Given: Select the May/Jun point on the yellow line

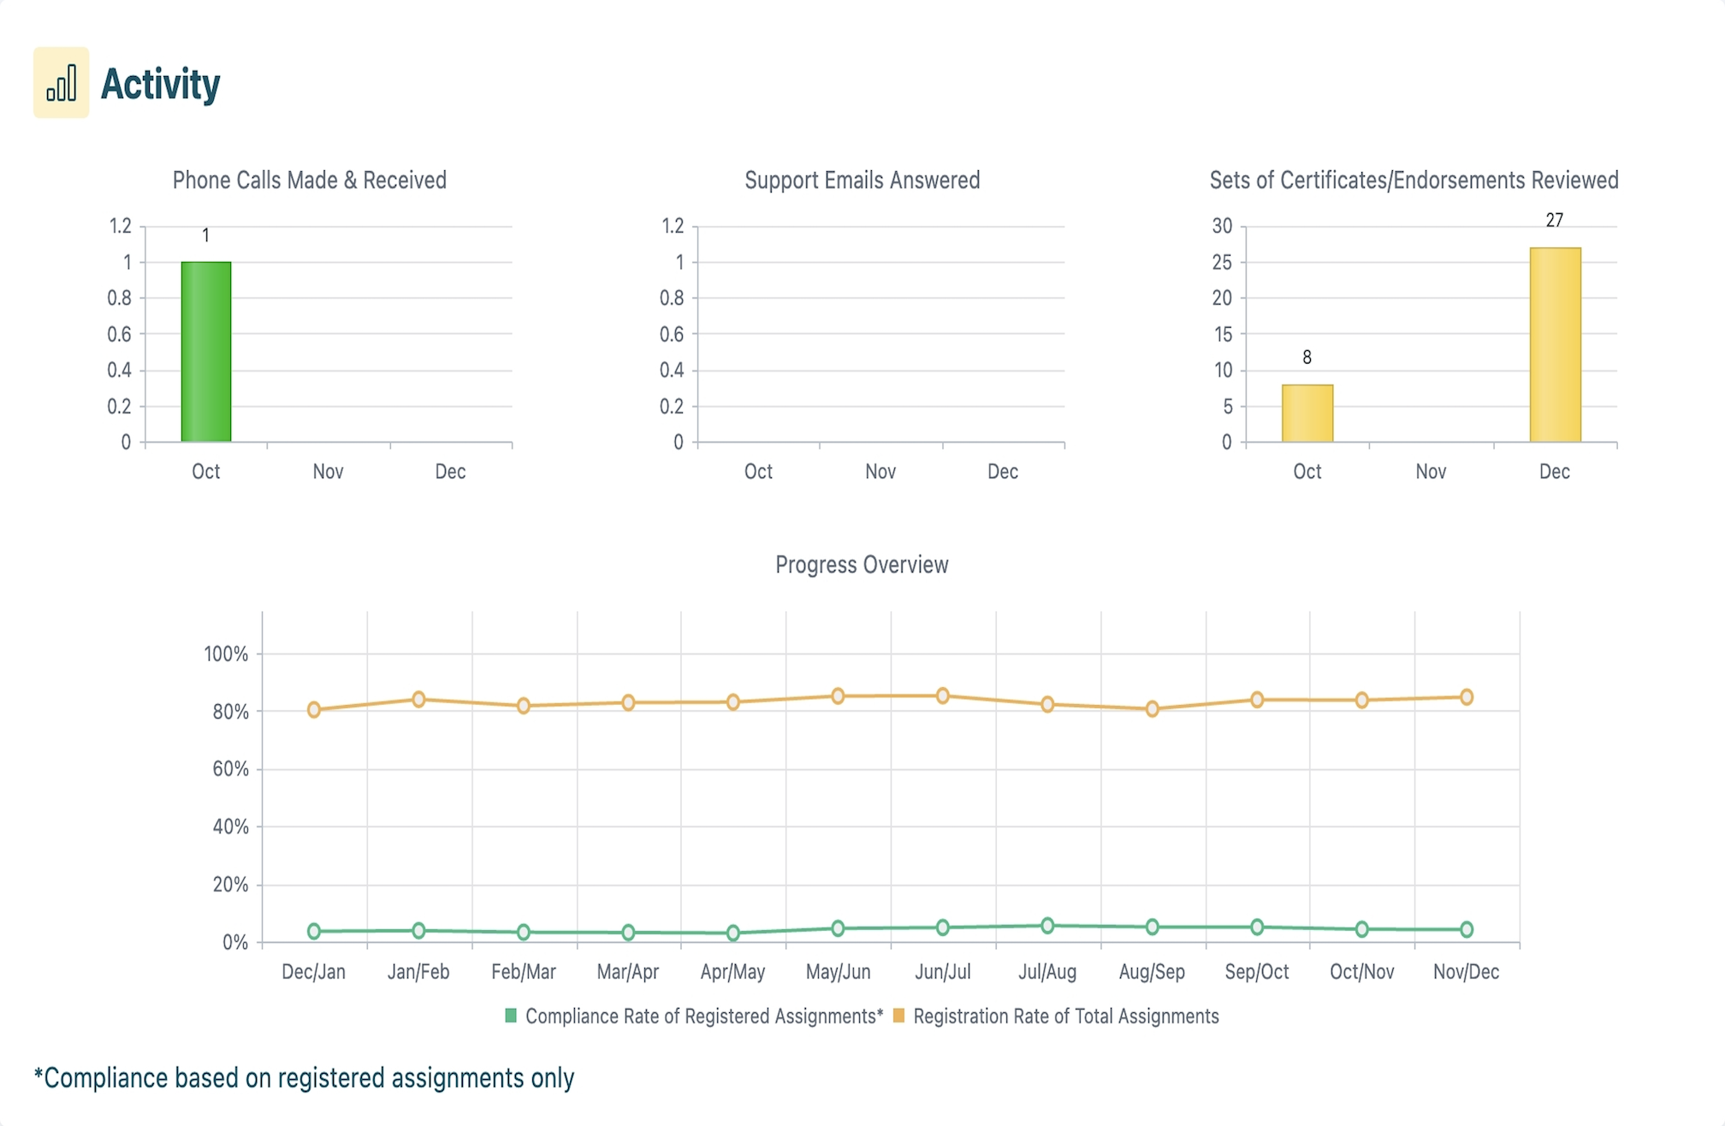Looking at the screenshot, I should (x=839, y=695).
